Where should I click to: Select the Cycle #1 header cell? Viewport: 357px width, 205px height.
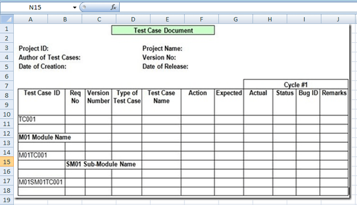pos(295,84)
